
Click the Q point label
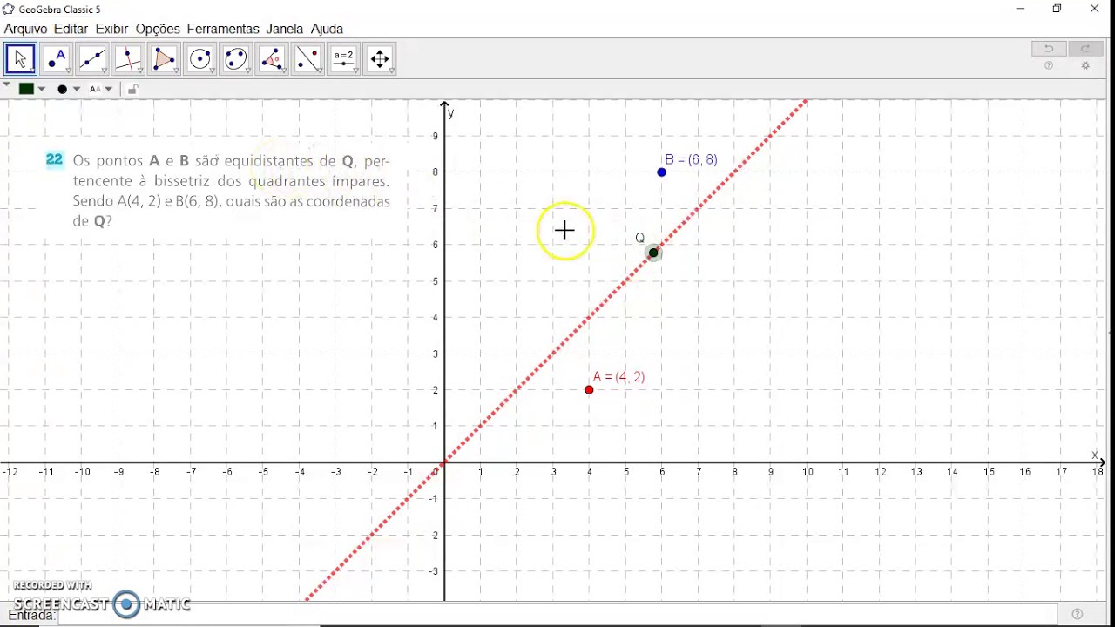click(x=640, y=238)
